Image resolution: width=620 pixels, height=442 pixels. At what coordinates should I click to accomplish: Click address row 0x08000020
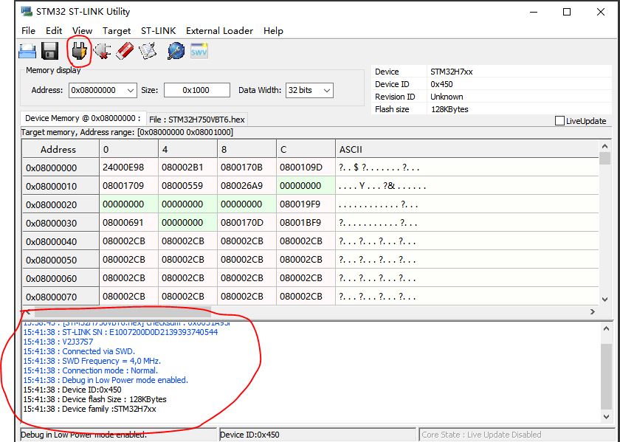60,205
